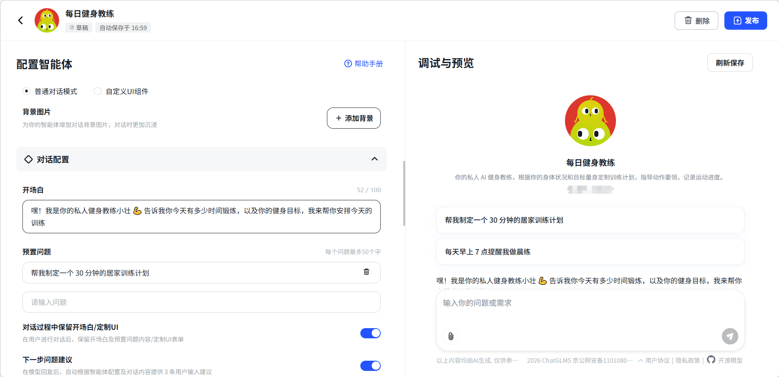The width and height of the screenshot is (779, 377).
Task: Select 普通对话模式 radio button
Action: coord(26,91)
